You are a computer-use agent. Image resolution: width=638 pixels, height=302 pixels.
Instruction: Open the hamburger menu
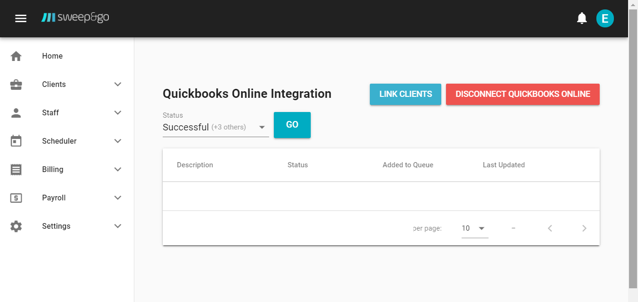[x=21, y=18]
